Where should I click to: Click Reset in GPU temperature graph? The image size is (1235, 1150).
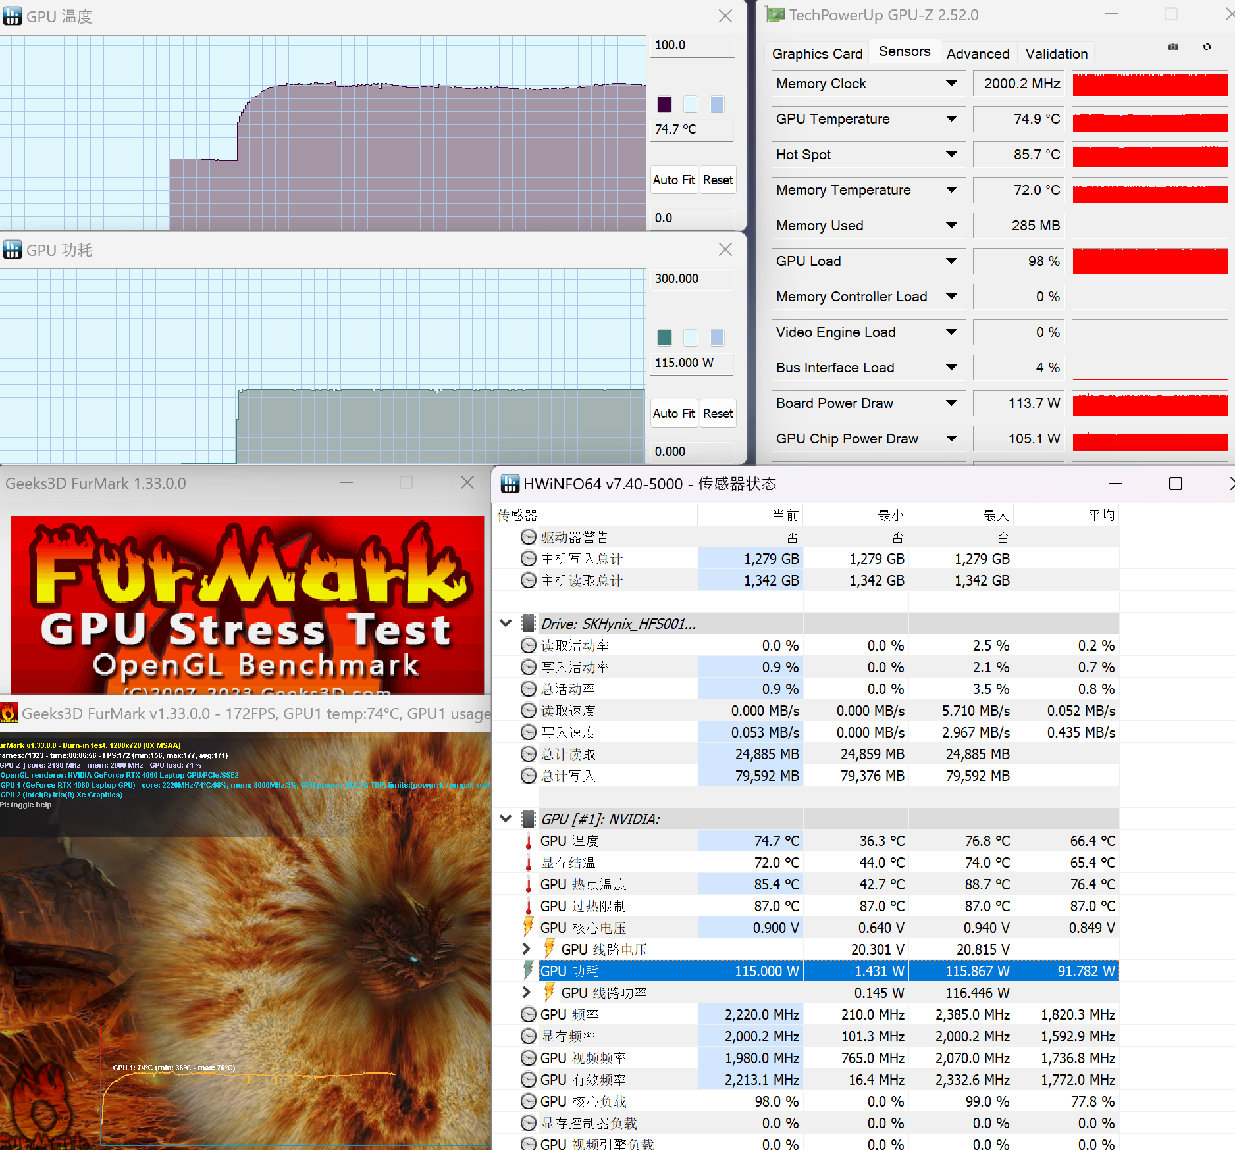(718, 180)
